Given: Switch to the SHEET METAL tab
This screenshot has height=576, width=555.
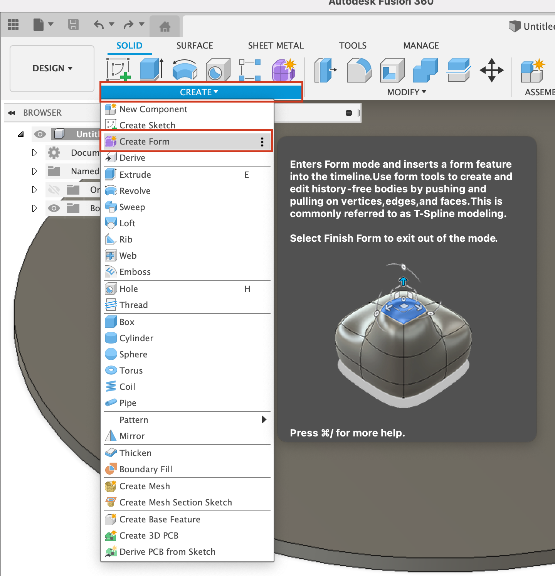Looking at the screenshot, I should point(276,45).
